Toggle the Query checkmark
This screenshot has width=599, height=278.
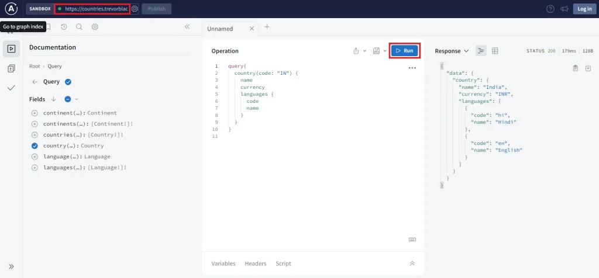pyautogui.click(x=68, y=82)
